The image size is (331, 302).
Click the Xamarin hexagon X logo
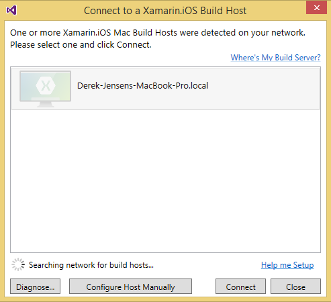46,86
